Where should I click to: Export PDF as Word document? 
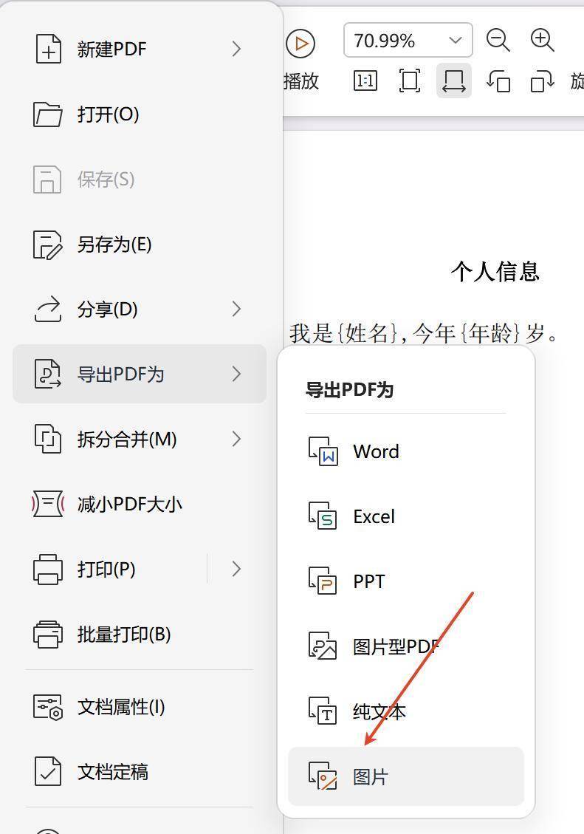pos(375,451)
